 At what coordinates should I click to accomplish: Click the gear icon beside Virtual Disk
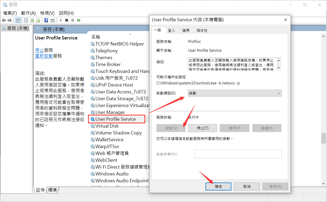pyautogui.click(x=92, y=126)
